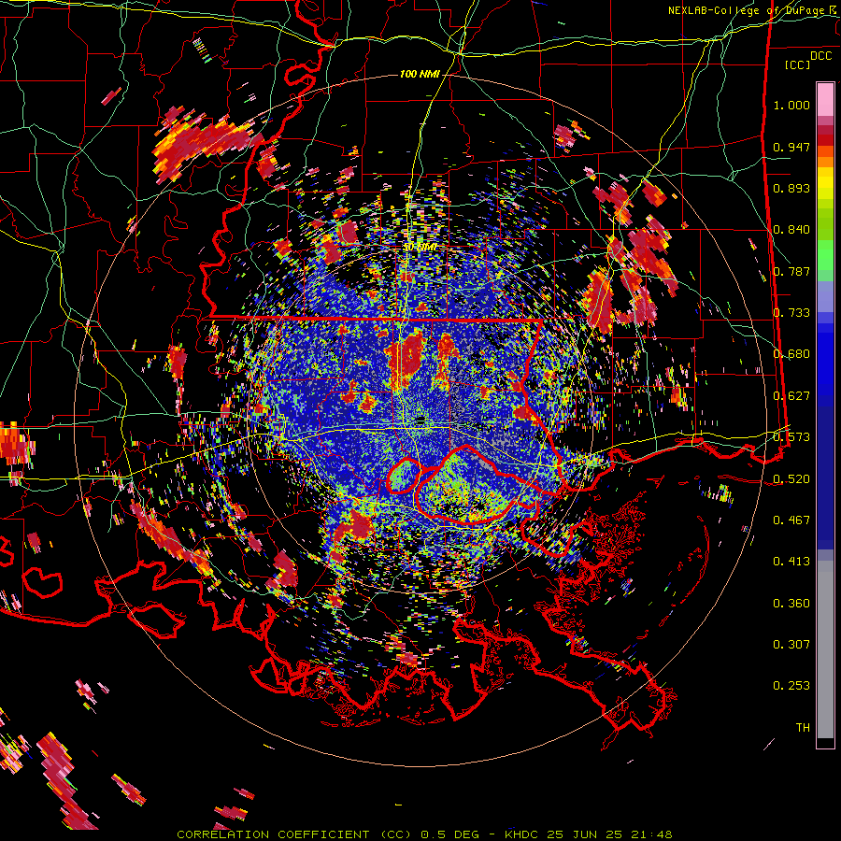Click the 0.413 scale value

point(791,562)
